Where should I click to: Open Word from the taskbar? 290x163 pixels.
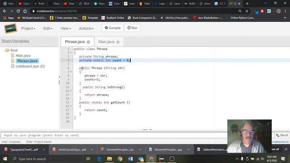(x=130, y=159)
